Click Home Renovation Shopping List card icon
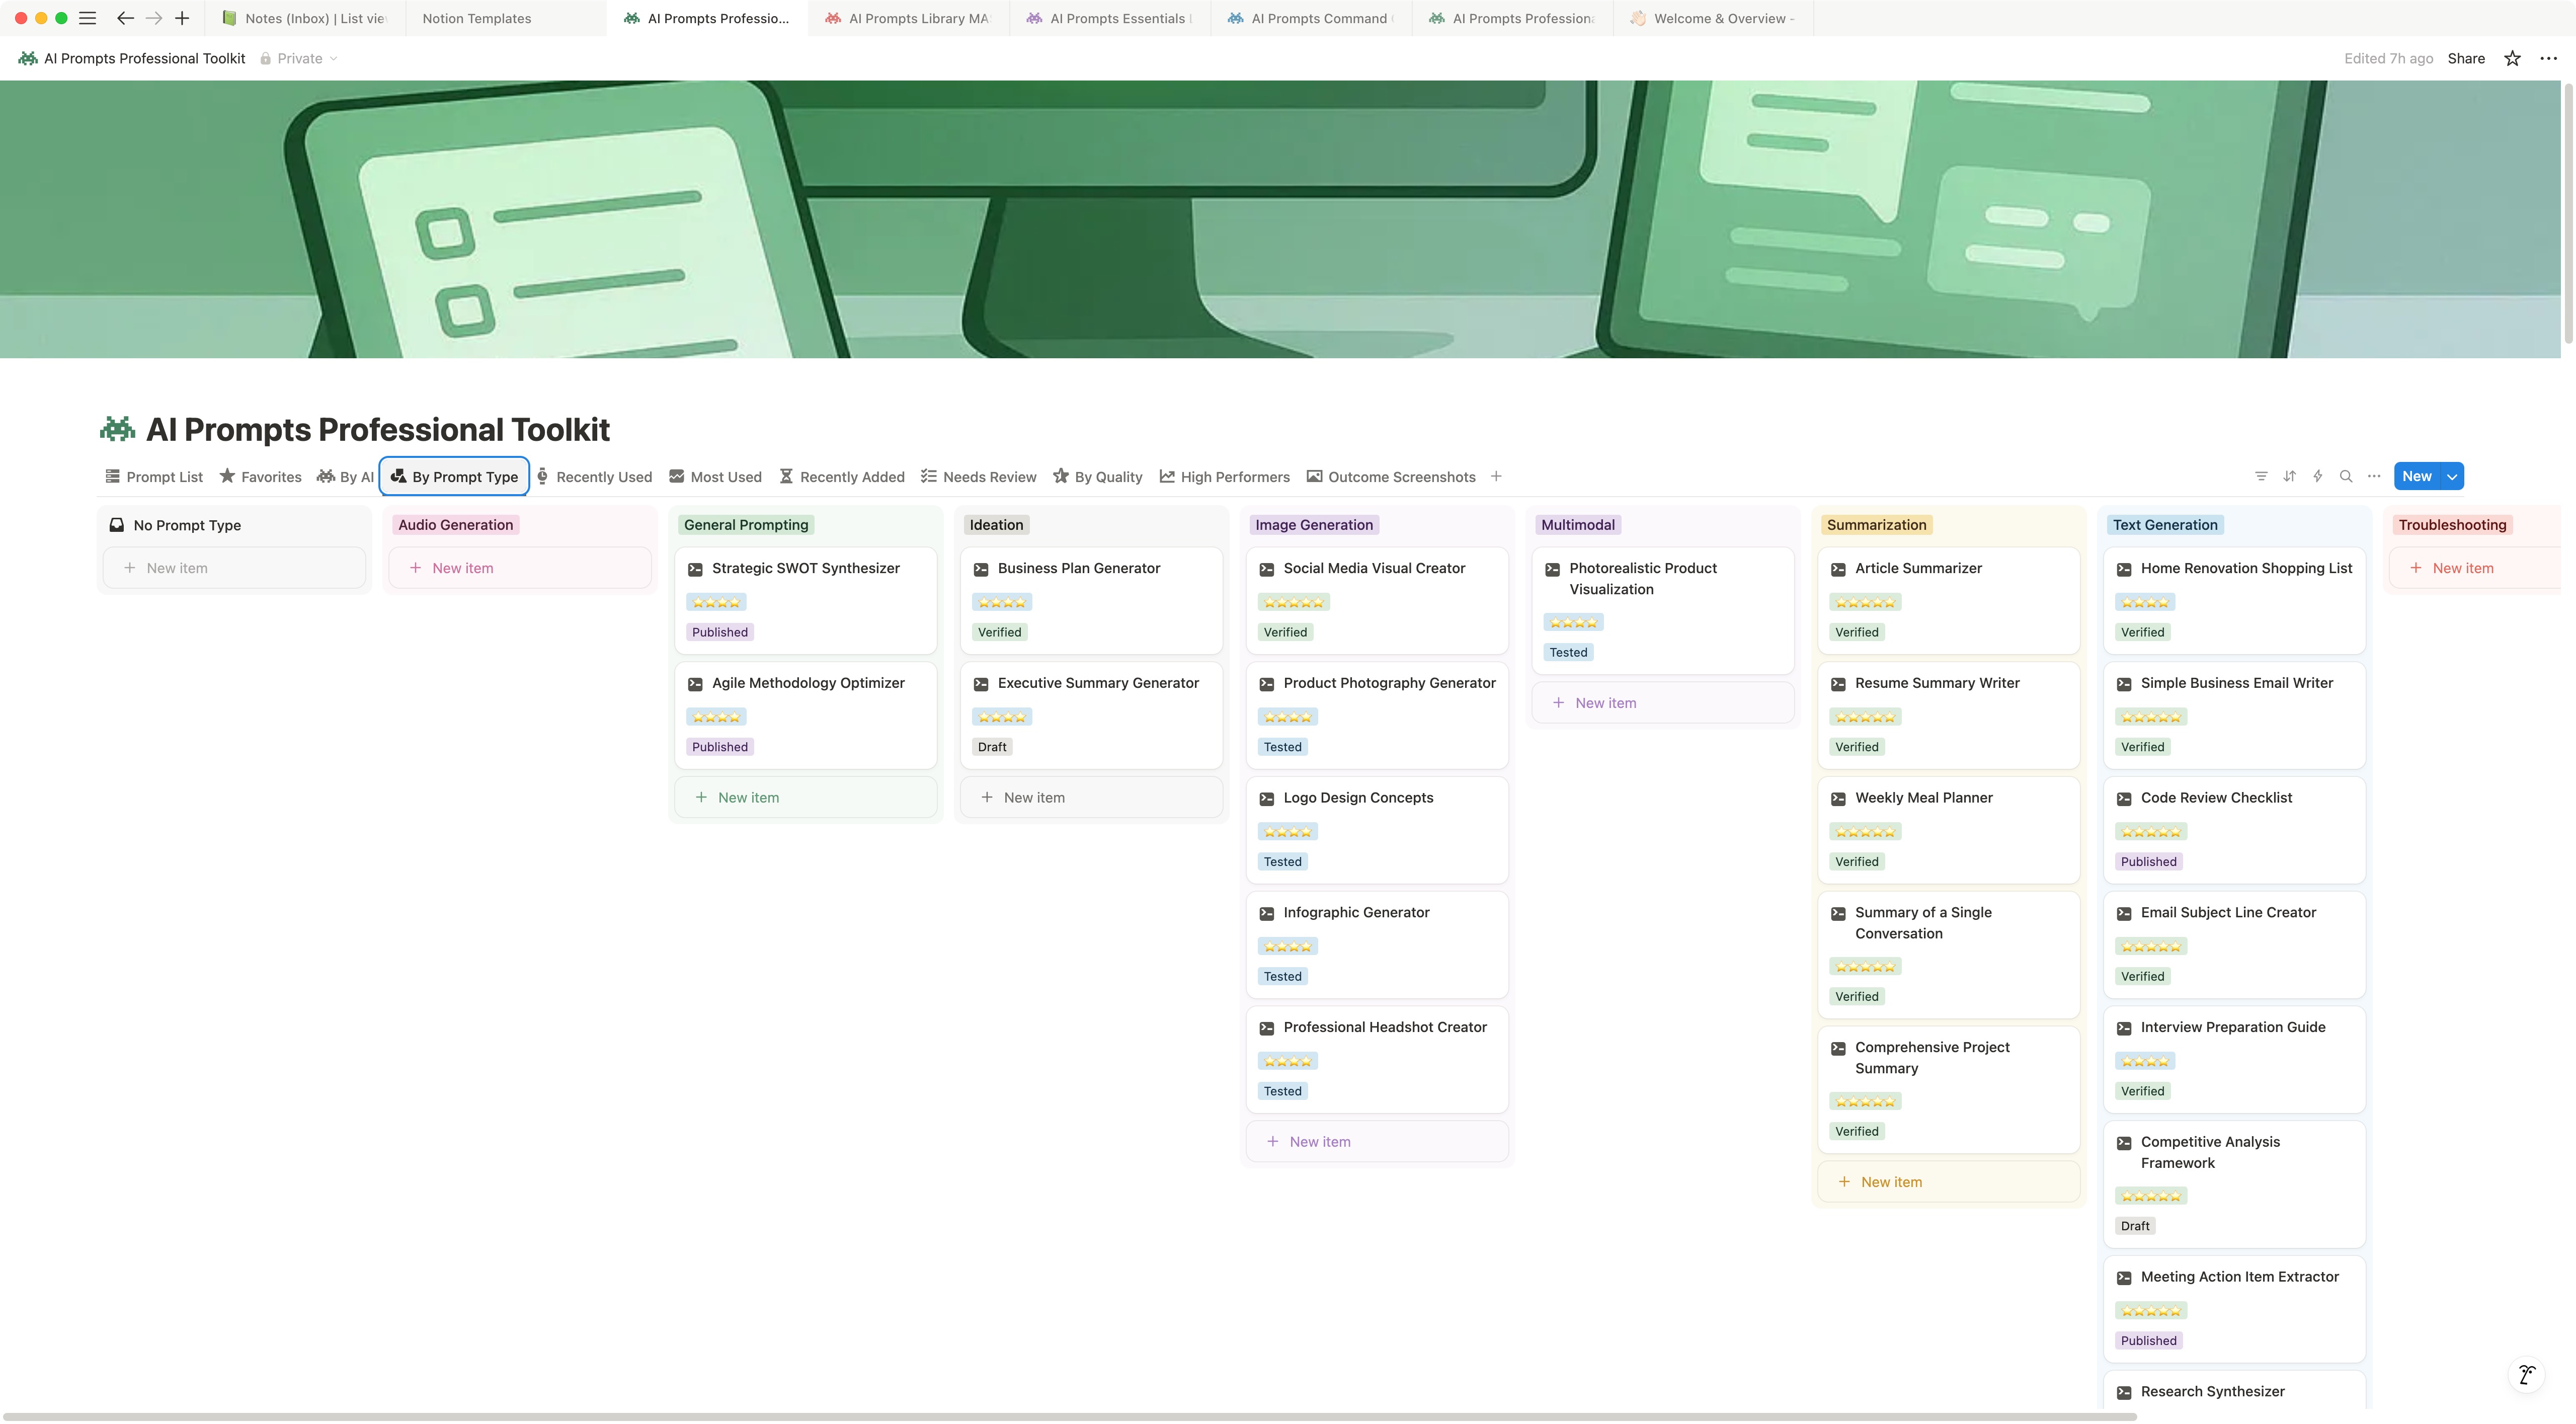This screenshot has width=2576, height=1424. pos(2124,569)
